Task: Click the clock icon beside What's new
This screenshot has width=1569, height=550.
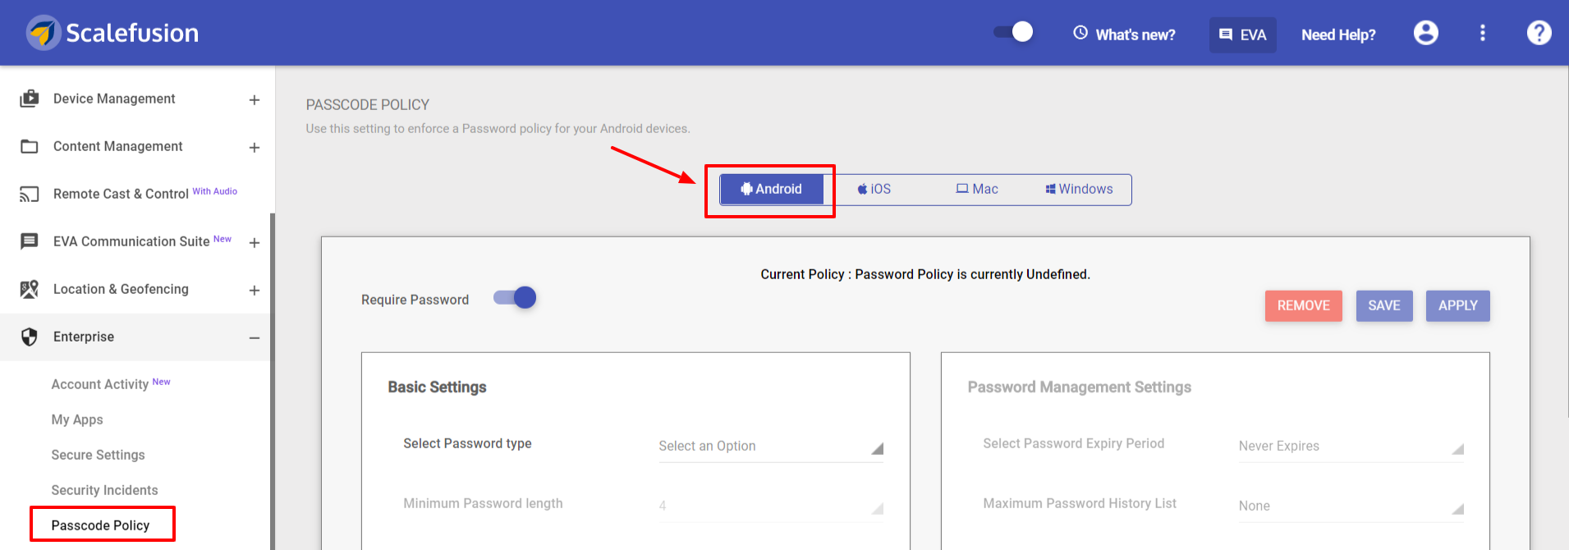Action: click(x=1080, y=33)
